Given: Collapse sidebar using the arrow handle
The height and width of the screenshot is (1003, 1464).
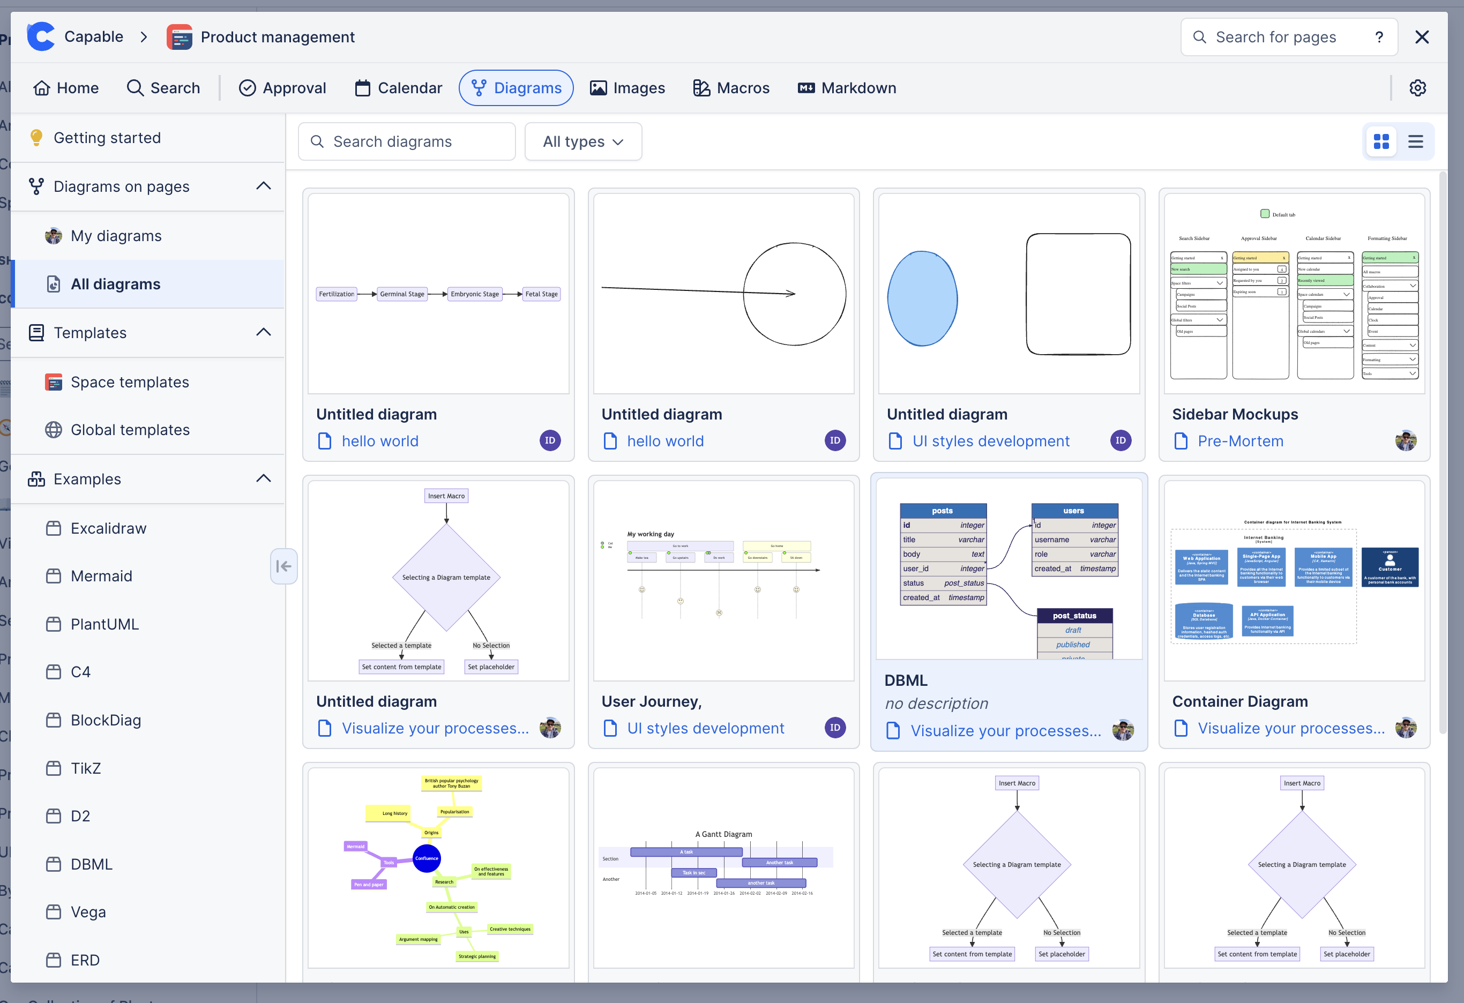Looking at the screenshot, I should (283, 566).
